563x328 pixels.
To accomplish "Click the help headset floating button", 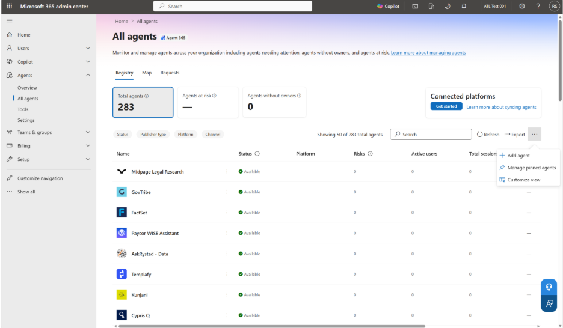I will [549, 287].
